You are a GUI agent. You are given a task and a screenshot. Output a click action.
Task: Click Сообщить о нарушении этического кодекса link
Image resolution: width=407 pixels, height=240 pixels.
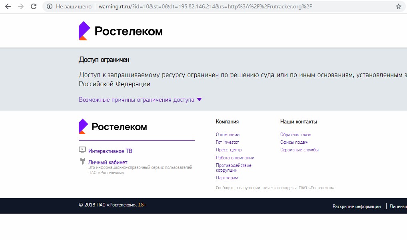(x=275, y=188)
